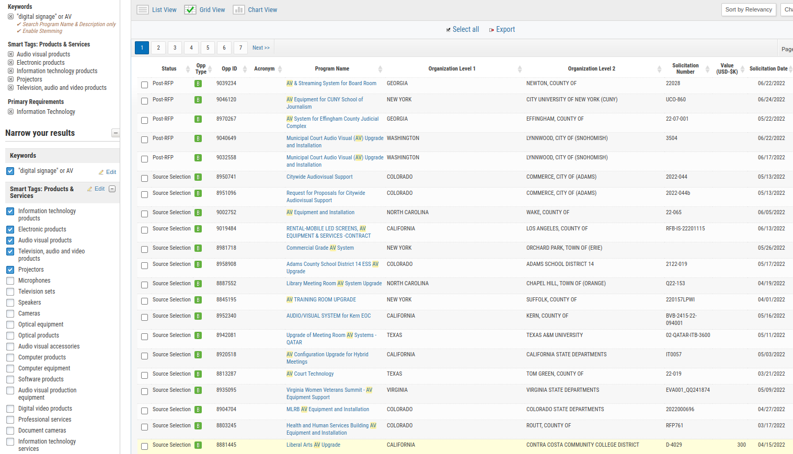
Task: Switch to List View icon
Action: (x=143, y=10)
